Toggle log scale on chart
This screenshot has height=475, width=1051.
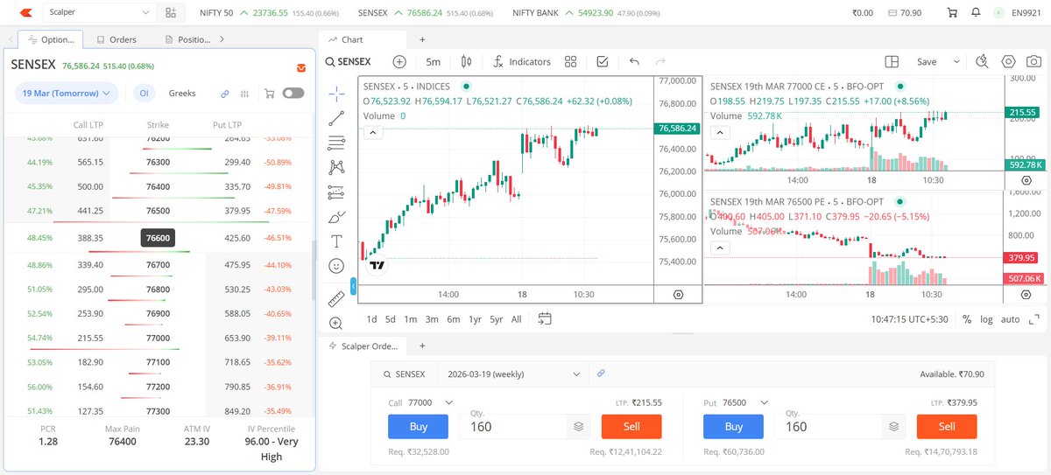click(987, 319)
